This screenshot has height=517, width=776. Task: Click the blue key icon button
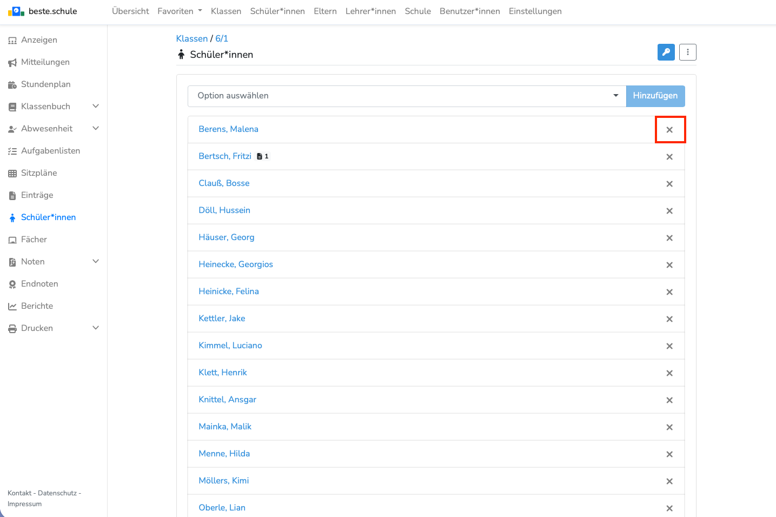pos(666,52)
